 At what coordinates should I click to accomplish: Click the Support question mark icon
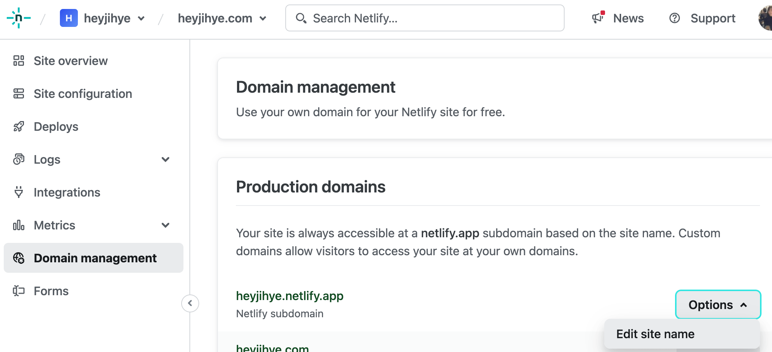[x=675, y=18]
